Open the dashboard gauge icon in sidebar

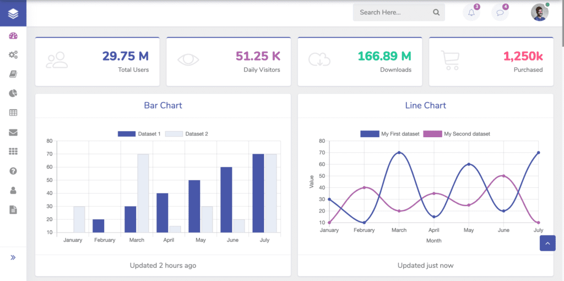pos(13,36)
